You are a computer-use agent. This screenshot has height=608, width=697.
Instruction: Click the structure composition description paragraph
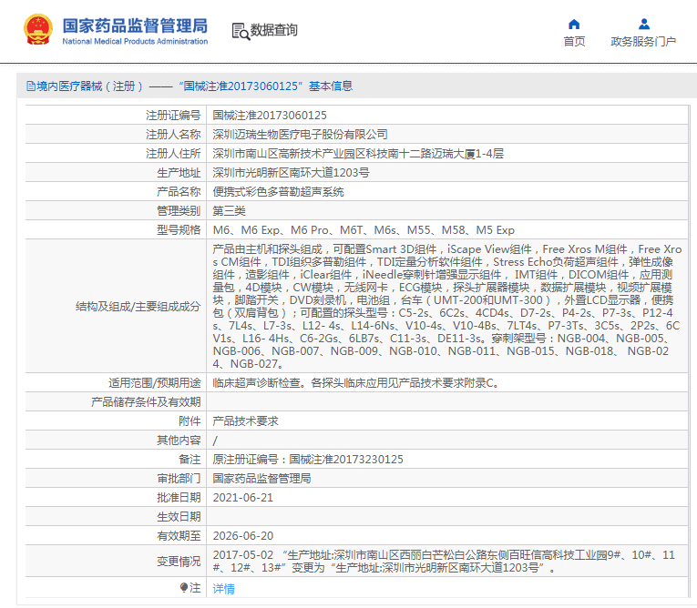(446, 307)
